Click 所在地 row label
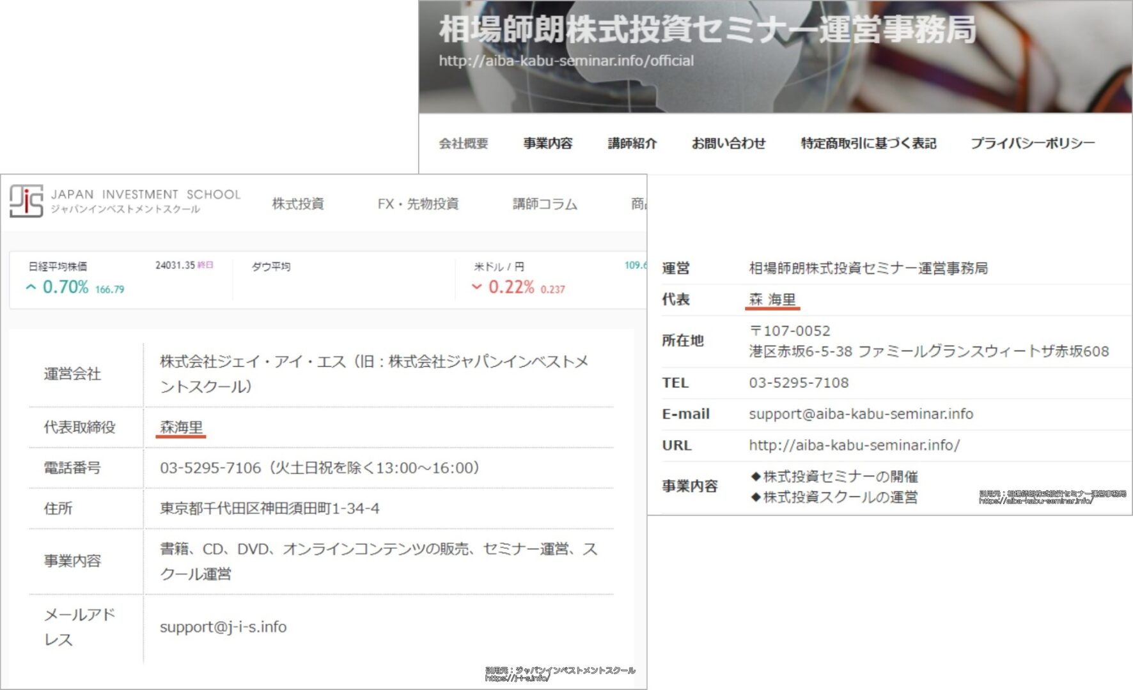Viewport: 1133px width, 690px height. (683, 341)
